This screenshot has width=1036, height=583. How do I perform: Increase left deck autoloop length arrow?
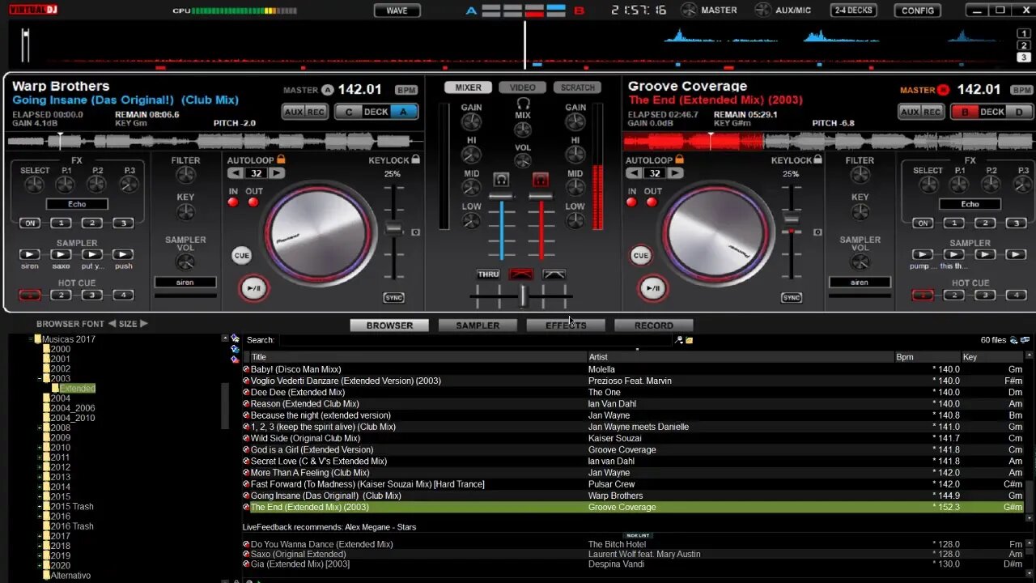click(277, 173)
